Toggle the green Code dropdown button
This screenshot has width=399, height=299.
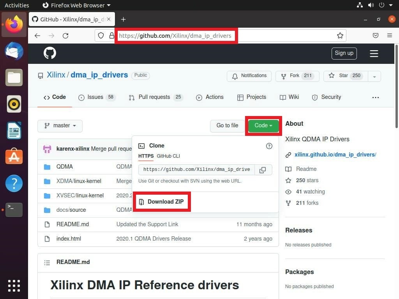coord(263,126)
